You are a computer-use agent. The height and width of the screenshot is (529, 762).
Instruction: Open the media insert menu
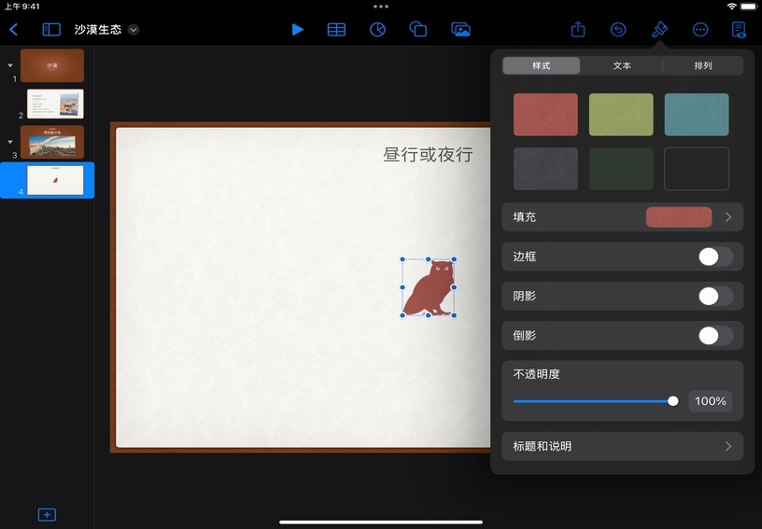(460, 30)
